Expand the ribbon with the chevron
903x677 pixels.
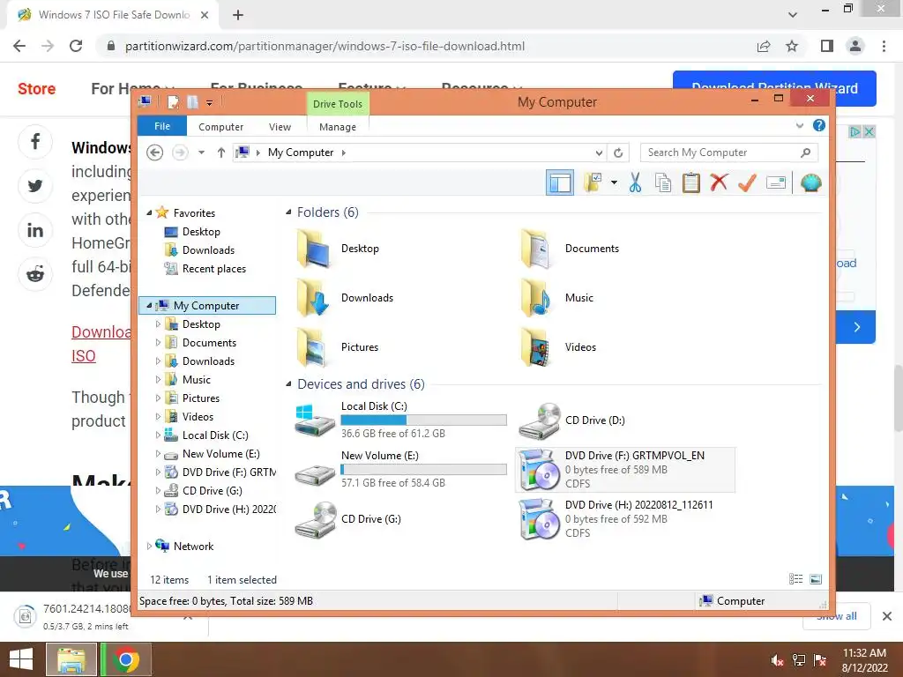coord(799,125)
